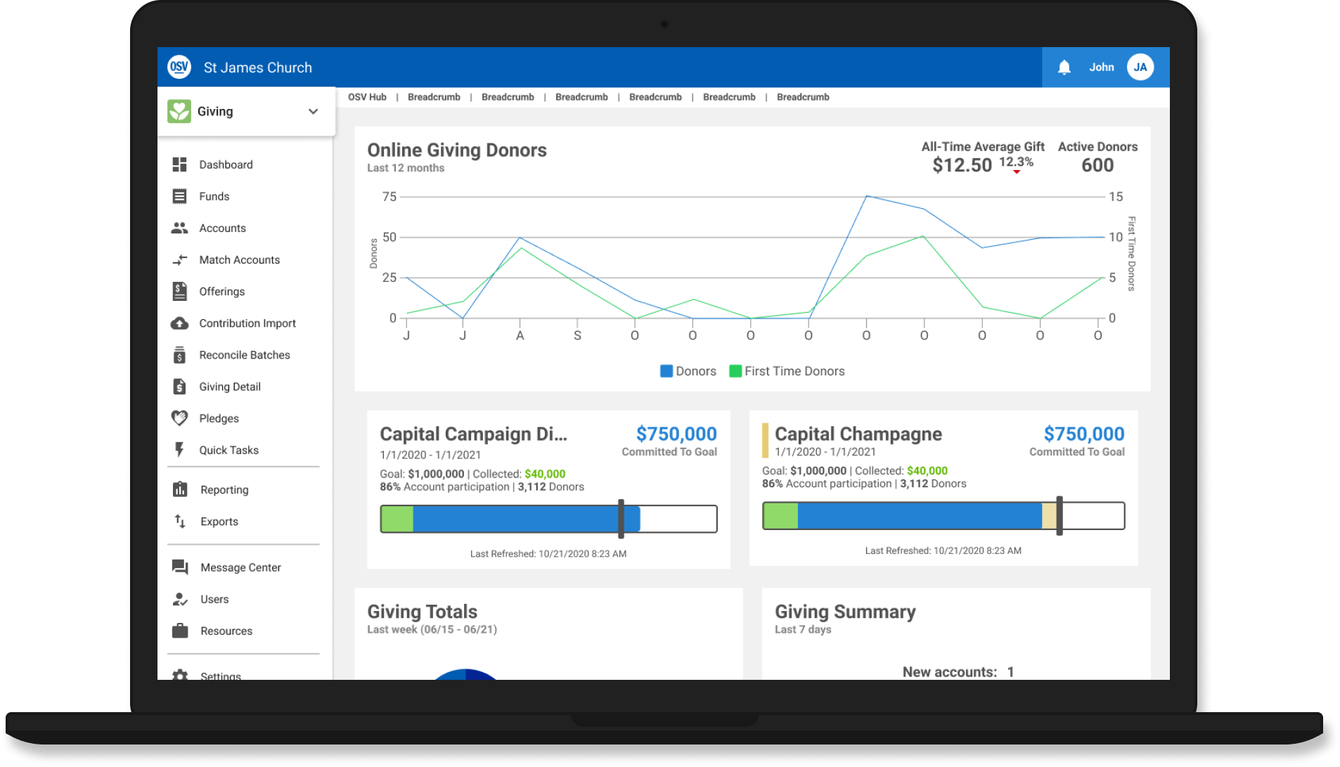
Task: Click the Giving Totals card title
Action: pos(422,612)
